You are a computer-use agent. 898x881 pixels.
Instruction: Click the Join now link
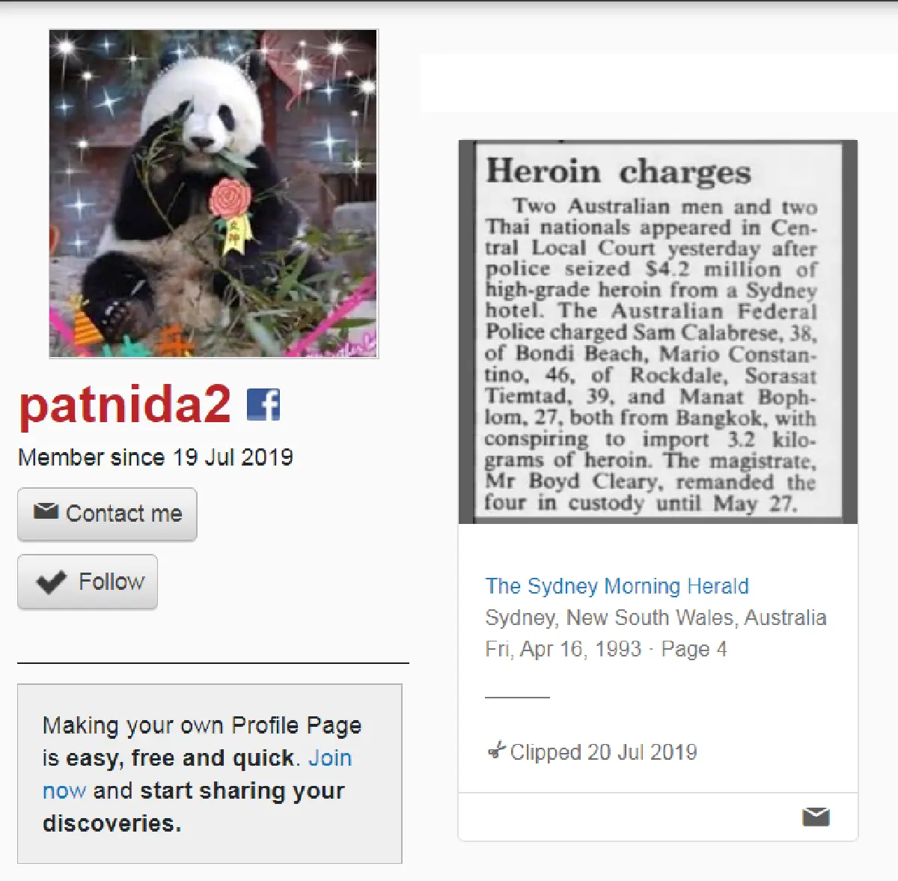click(198, 774)
